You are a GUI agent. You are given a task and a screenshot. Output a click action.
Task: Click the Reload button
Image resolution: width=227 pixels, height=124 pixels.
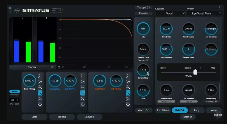[x=62, y=117]
